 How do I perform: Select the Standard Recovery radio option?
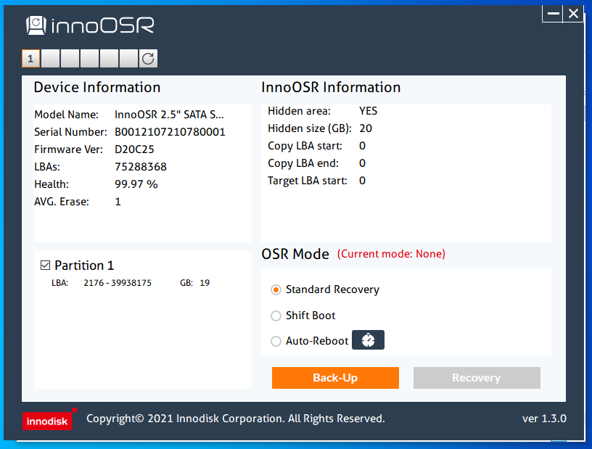(276, 289)
